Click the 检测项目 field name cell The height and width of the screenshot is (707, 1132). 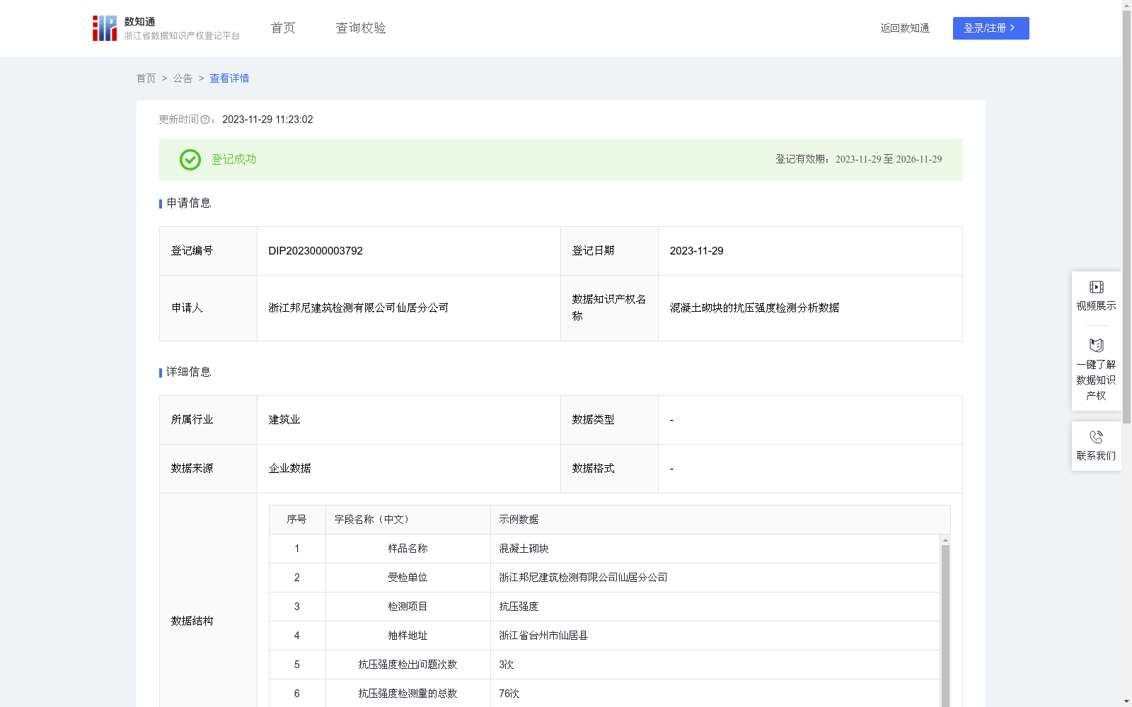pyautogui.click(x=408, y=607)
